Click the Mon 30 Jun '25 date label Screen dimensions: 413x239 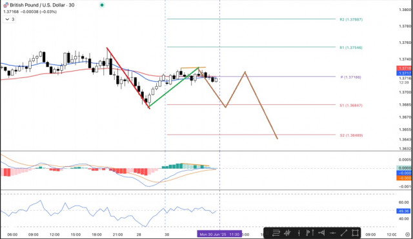coord(219,234)
